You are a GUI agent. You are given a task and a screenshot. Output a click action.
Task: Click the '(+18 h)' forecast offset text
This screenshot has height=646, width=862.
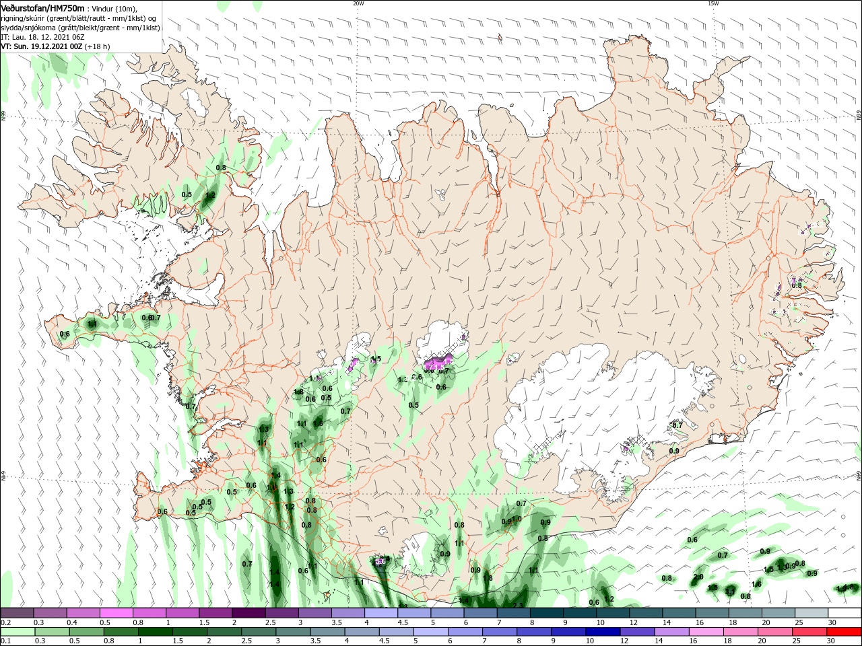click(97, 46)
